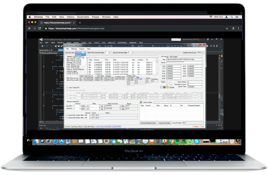268x175 pixels.
Task: Tick the Allow Buy checkbox
Action: click(x=68, y=95)
